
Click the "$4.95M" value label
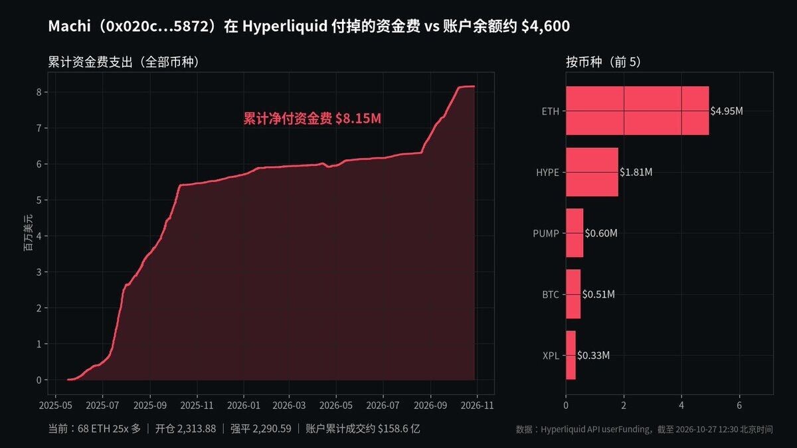click(x=727, y=111)
